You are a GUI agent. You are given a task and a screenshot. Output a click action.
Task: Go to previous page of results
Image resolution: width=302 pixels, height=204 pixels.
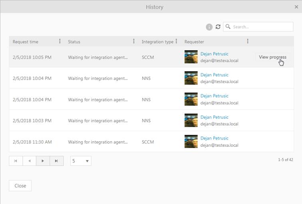pos(29,161)
